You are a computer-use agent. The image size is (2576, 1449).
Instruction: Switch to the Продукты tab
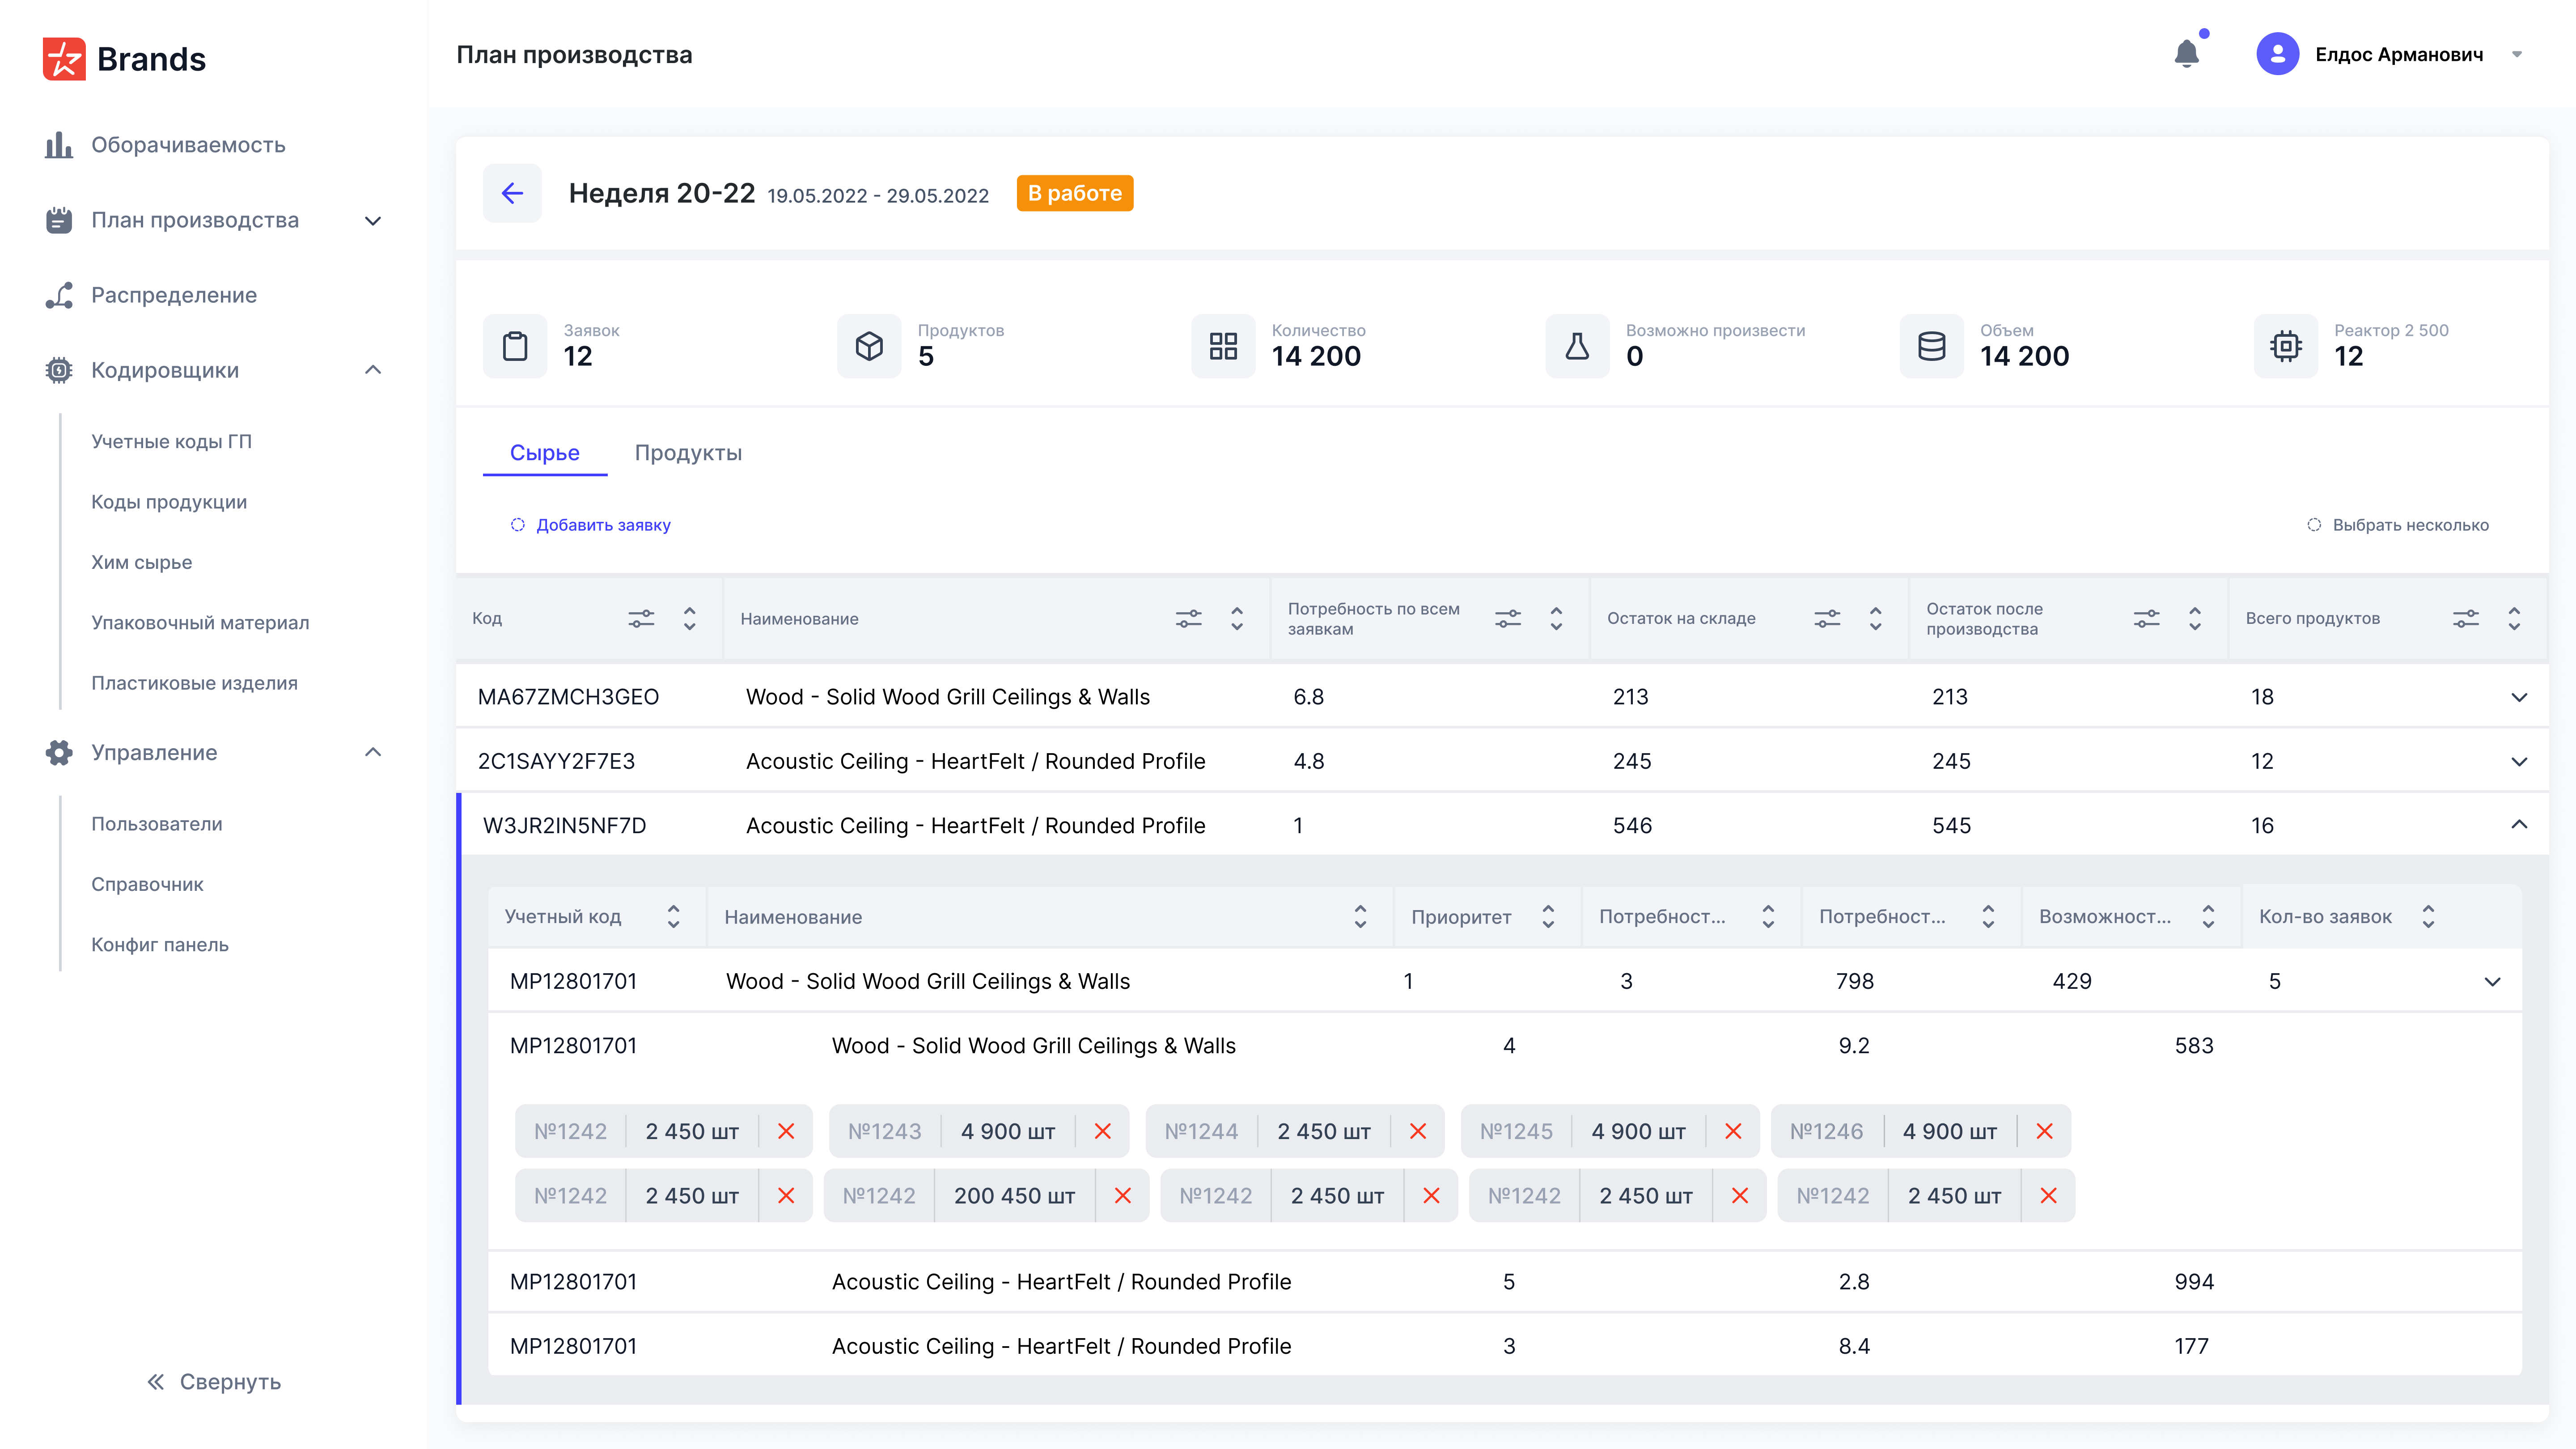pyautogui.click(x=688, y=453)
